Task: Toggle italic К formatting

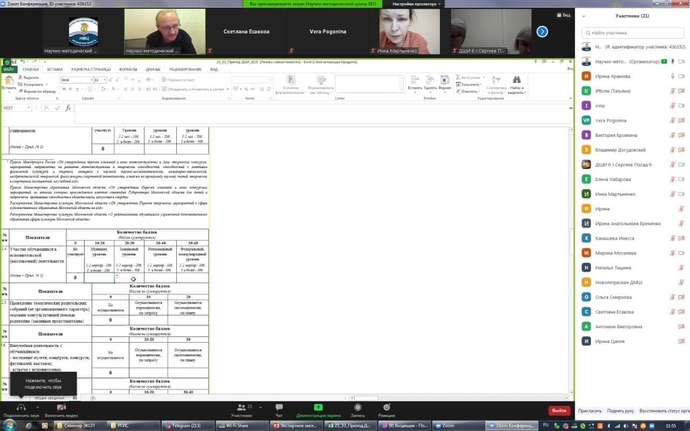Action: click(x=70, y=89)
